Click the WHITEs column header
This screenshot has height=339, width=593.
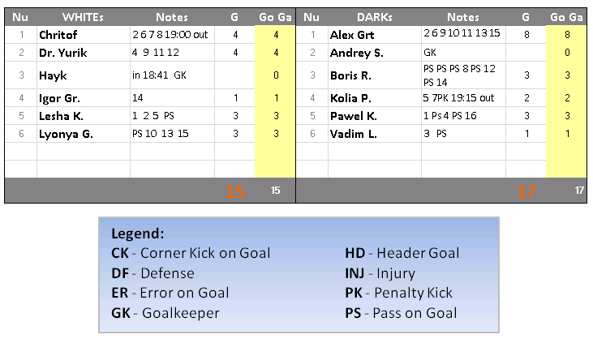coord(83,17)
